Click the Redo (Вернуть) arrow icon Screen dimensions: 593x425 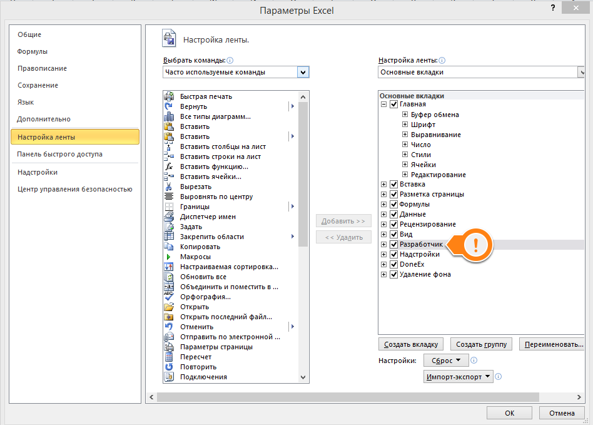(169, 106)
